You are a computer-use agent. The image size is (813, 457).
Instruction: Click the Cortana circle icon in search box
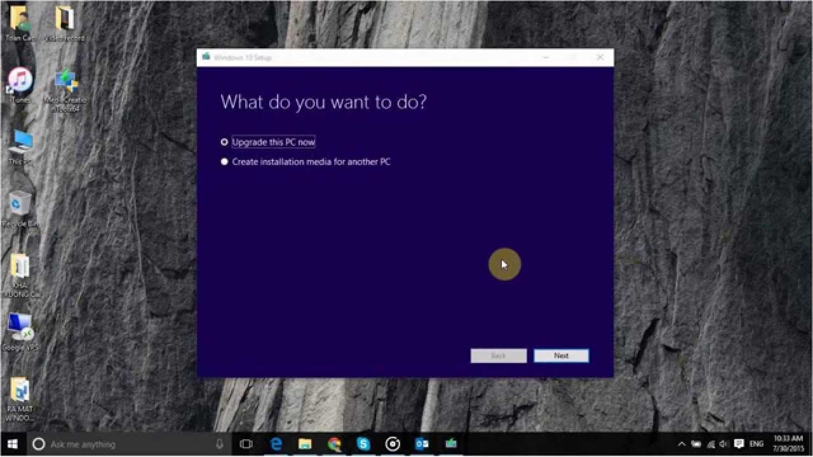click(x=38, y=444)
